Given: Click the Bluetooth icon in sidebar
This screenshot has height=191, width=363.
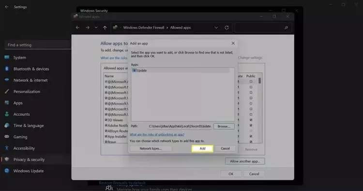Looking at the screenshot, I should point(7,69).
